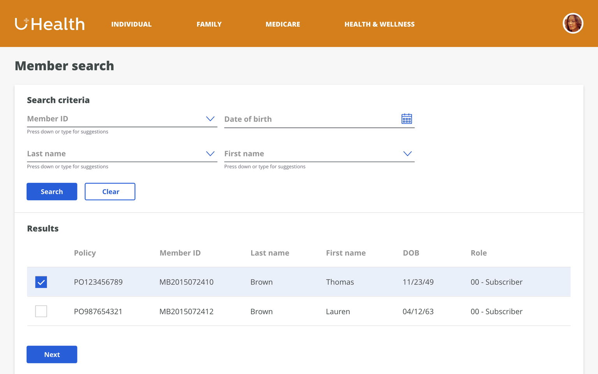Open the Last name suggestions arrow
Image resolution: width=598 pixels, height=374 pixels.
click(210, 153)
